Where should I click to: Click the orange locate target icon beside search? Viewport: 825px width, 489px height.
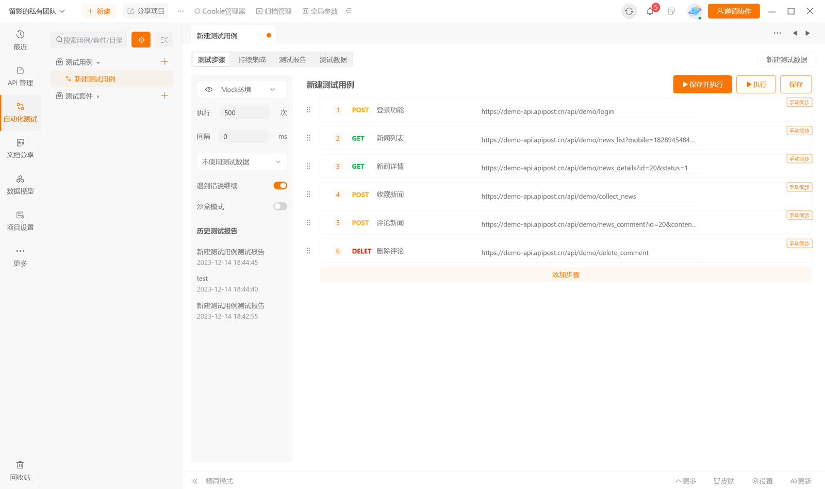[x=141, y=40]
